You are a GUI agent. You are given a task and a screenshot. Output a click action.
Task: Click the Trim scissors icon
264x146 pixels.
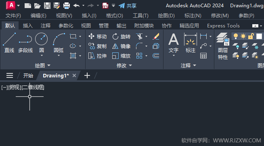(140, 36)
